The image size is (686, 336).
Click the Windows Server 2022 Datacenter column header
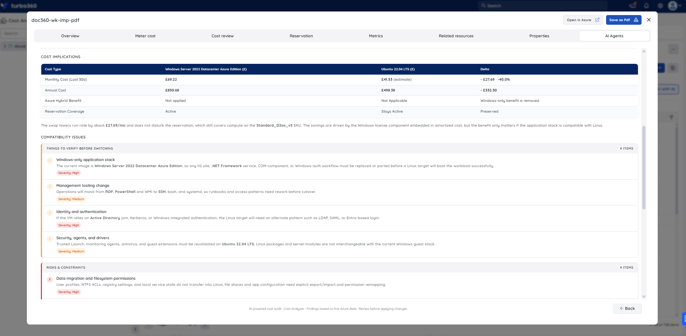[x=206, y=69]
